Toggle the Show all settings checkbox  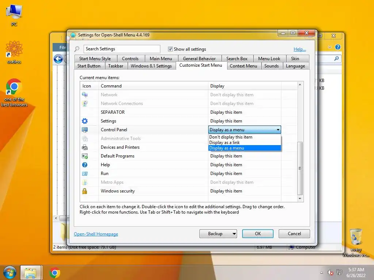click(170, 49)
